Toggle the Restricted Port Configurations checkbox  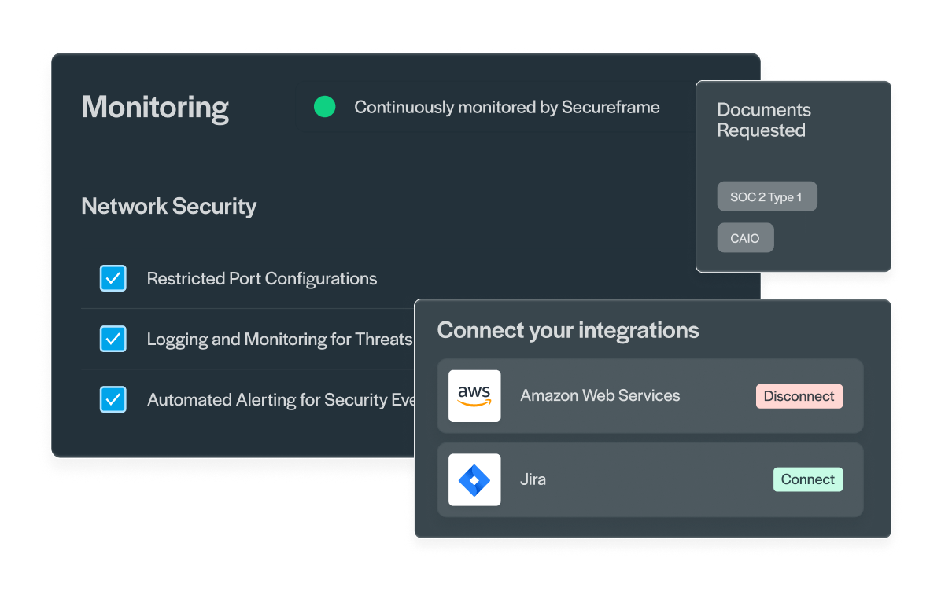click(113, 278)
